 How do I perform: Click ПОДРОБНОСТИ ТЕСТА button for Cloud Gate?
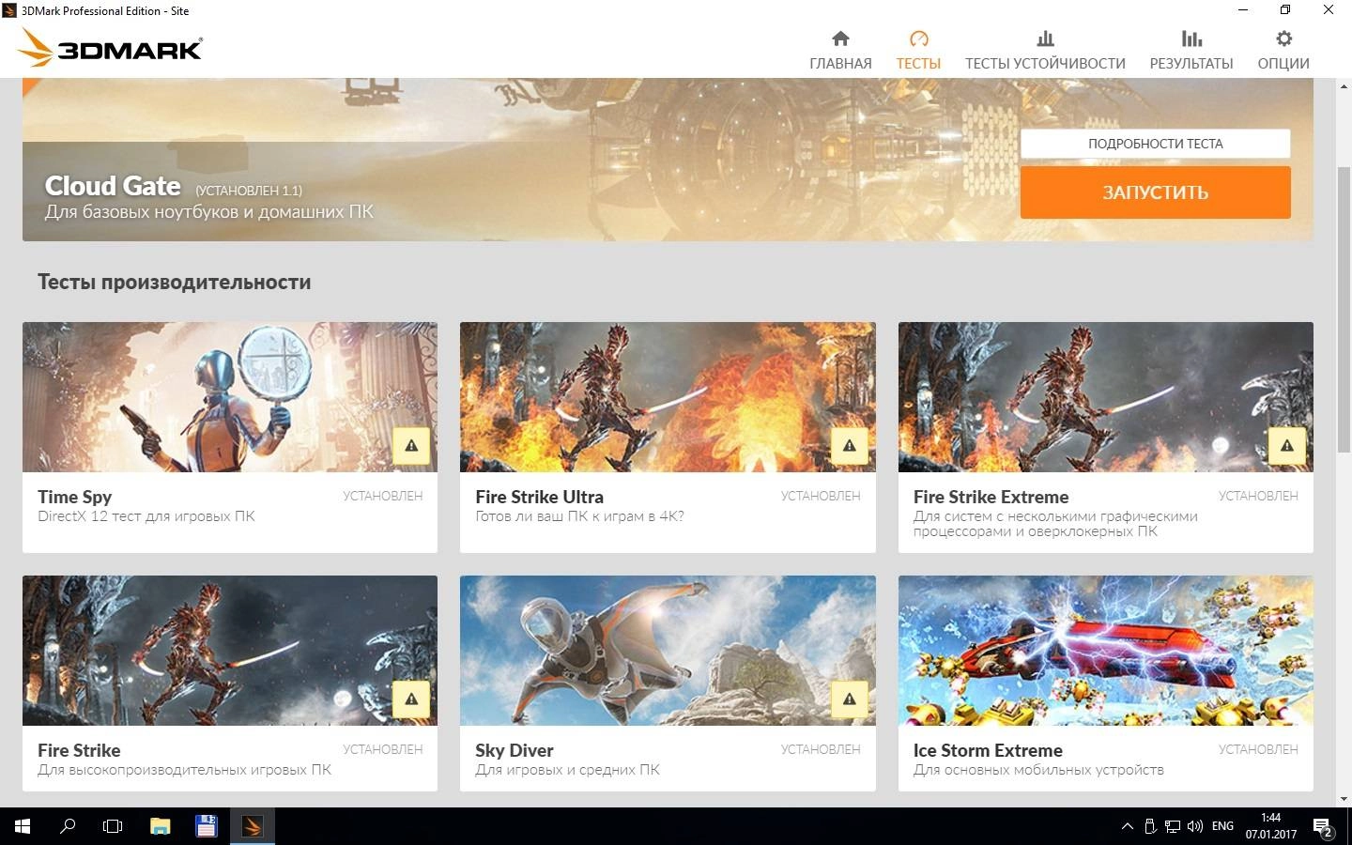[1155, 144]
